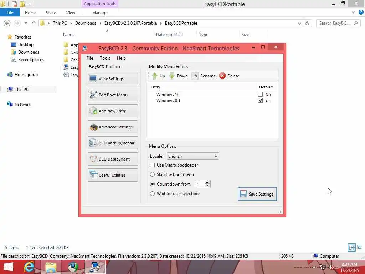Move the entry Down with arrow
The width and height of the screenshot is (365, 274).
click(x=179, y=76)
